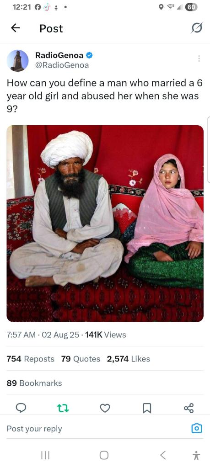The width and height of the screenshot is (210, 468).
Task: Tap the Android recent apps button
Action: click(x=45, y=455)
